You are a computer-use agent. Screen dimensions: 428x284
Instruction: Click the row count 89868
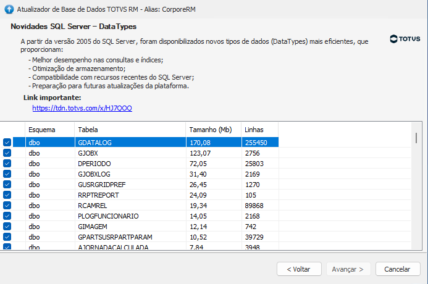[254, 206]
